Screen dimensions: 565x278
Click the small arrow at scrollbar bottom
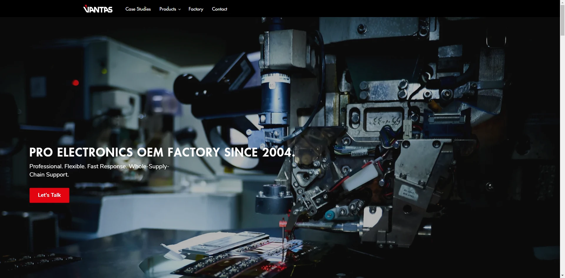coord(562,276)
